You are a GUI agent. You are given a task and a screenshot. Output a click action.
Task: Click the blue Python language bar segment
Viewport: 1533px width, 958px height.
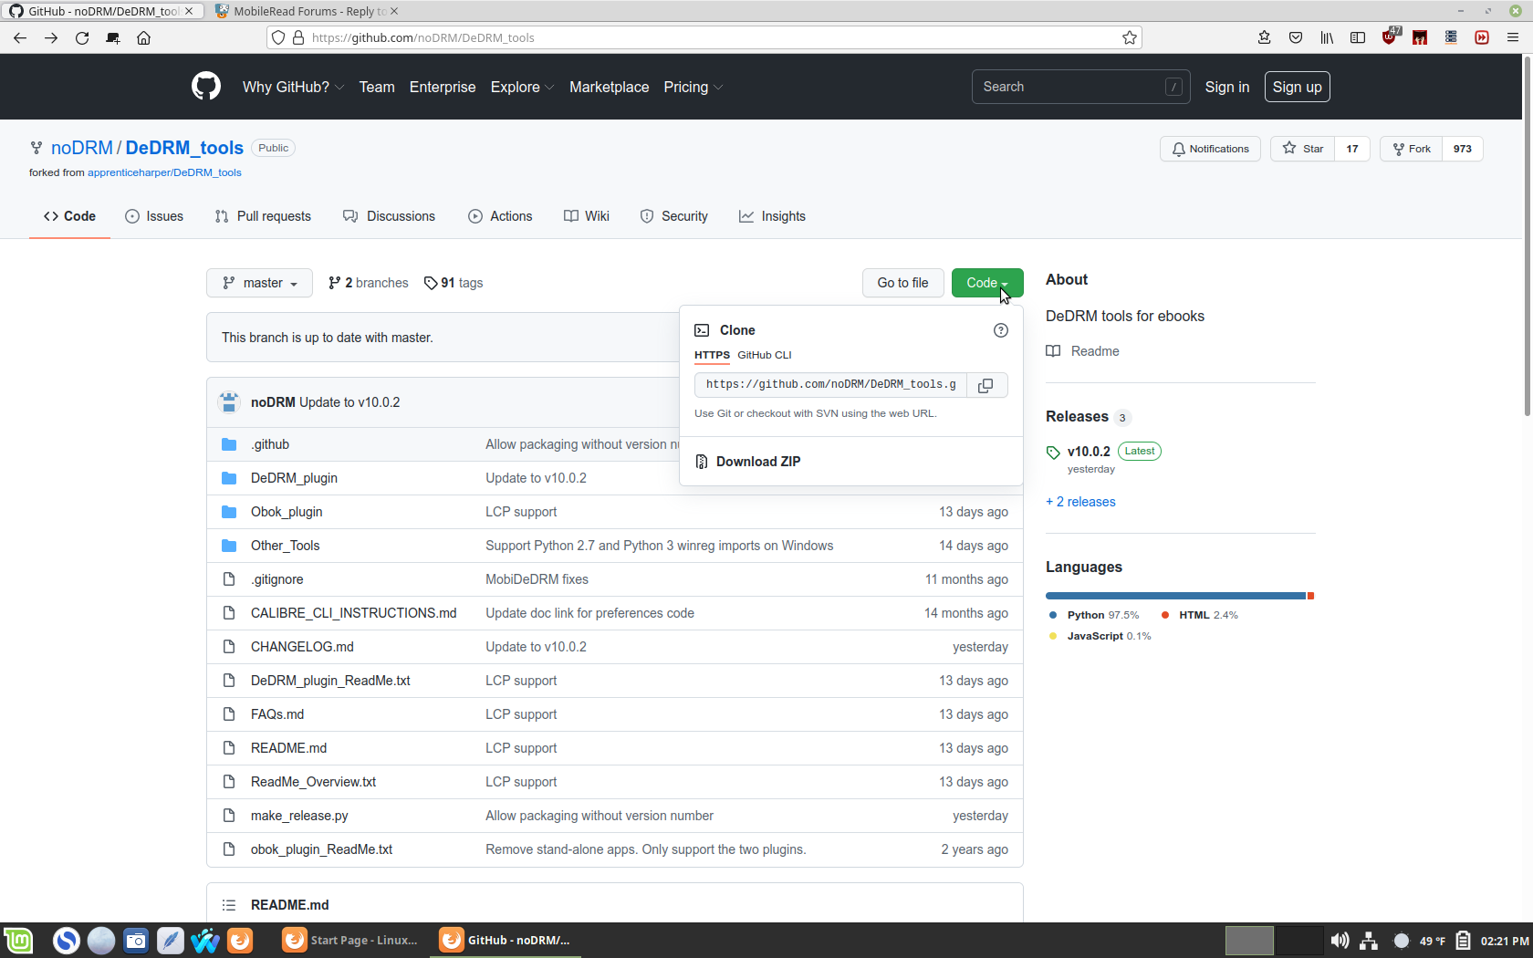[1176, 596]
